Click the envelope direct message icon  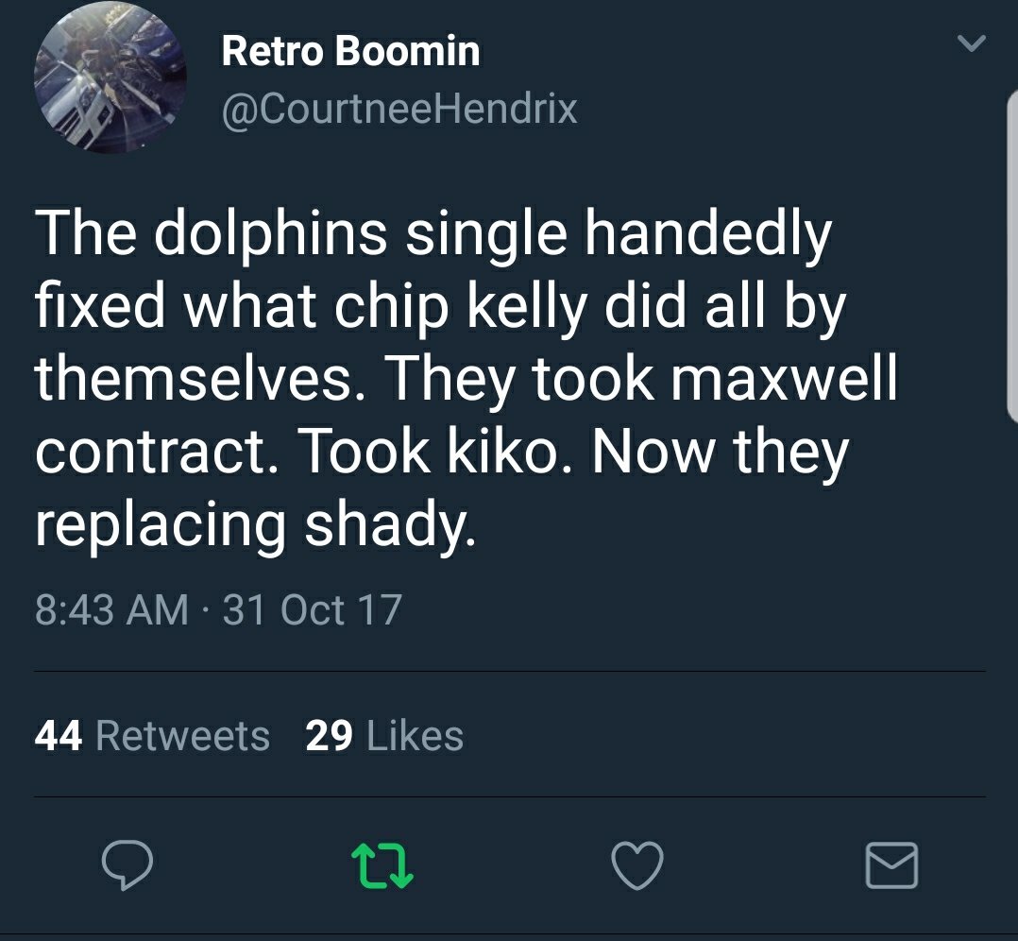tap(891, 864)
